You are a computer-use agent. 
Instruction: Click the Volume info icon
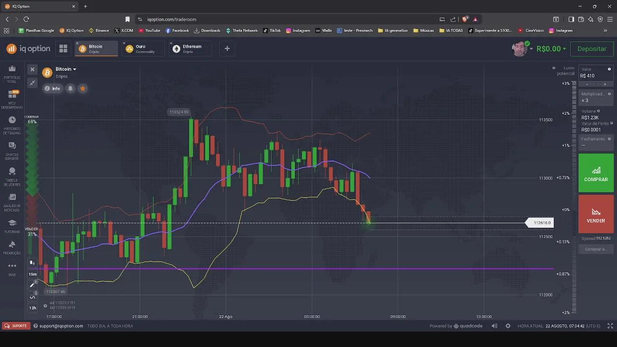click(x=599, y=111)
